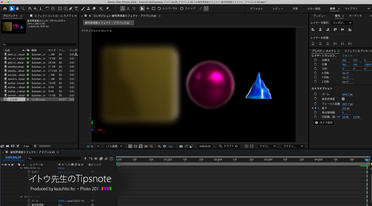The width and height of the screenshot is (372, 206).
Task: Click the trash delete icon in Project panel
Action: click(35, 146)
